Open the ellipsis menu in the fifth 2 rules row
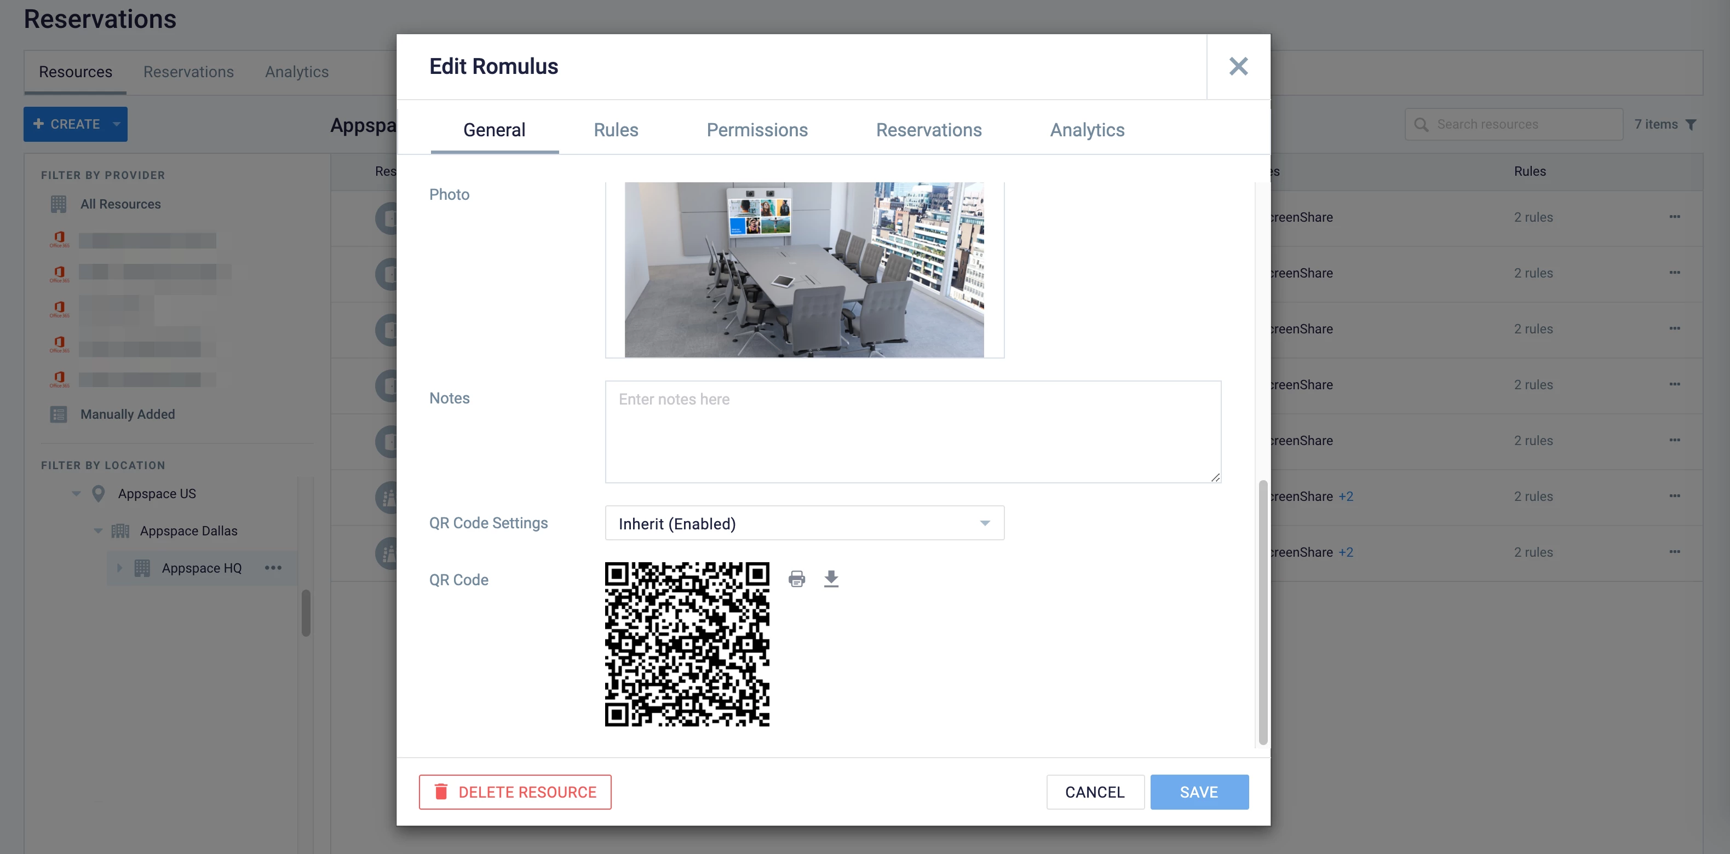 click(x=1674, y=440)
